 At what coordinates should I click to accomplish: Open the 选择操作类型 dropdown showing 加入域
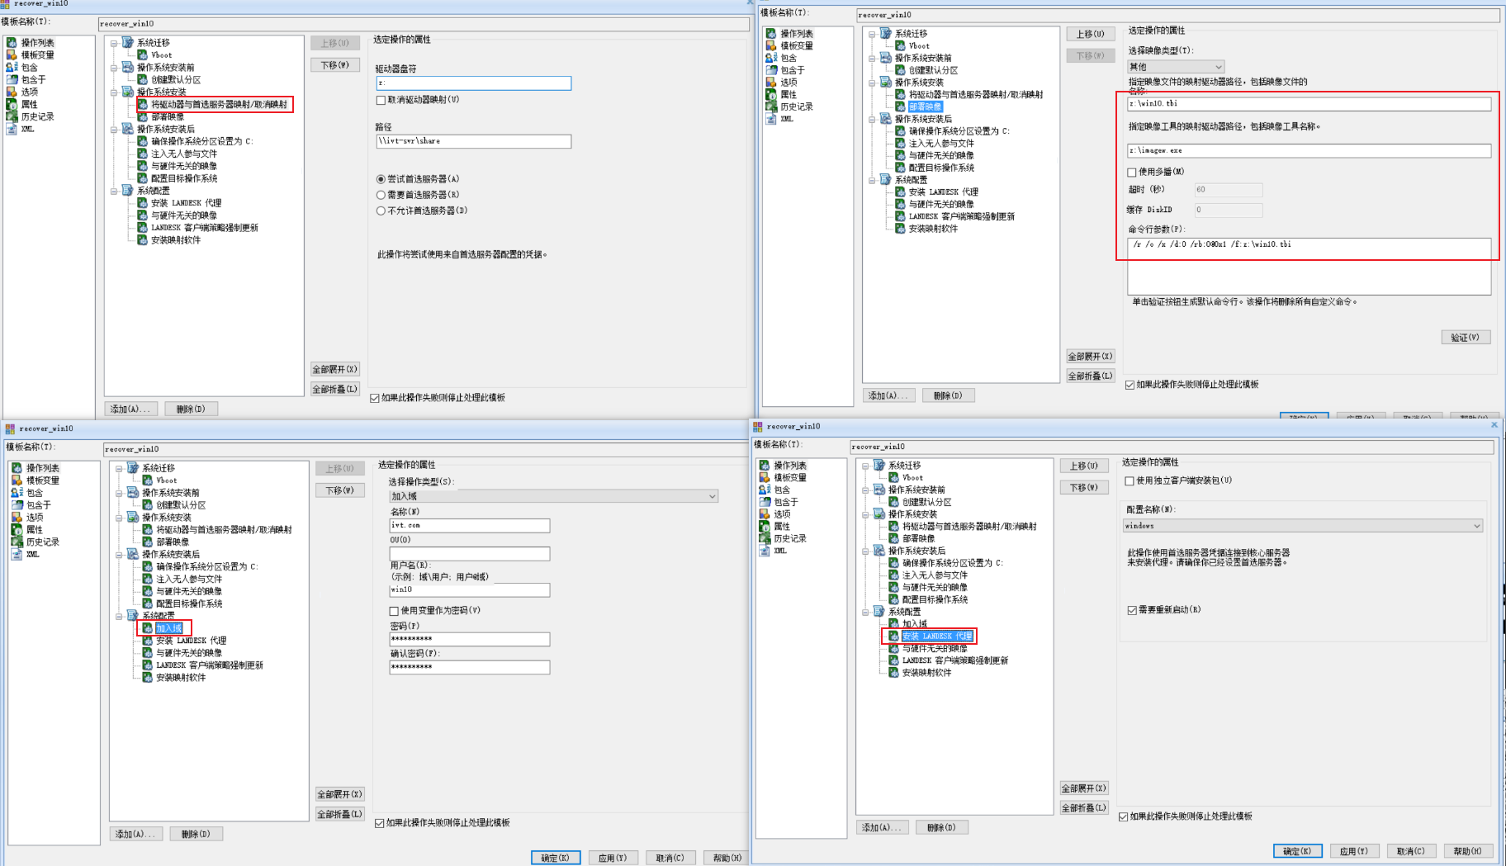tap(553, 496)
